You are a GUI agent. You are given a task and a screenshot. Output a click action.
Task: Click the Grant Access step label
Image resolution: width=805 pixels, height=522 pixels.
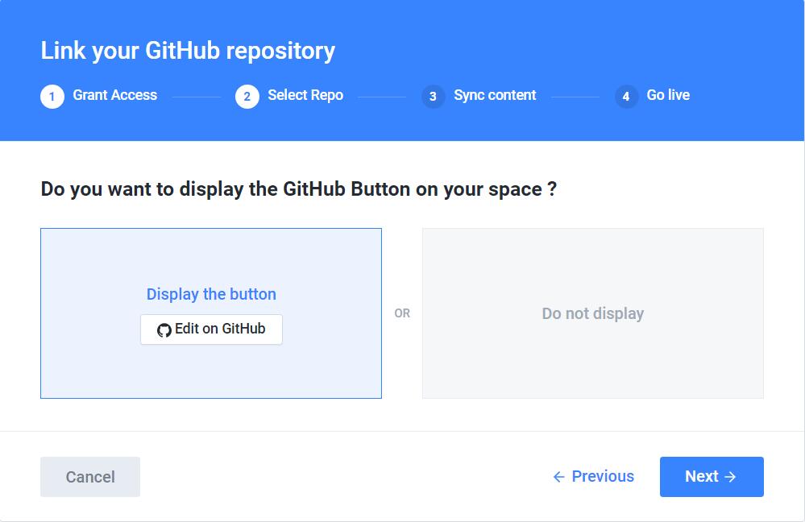pyautogui.click(x=114, y=95)
